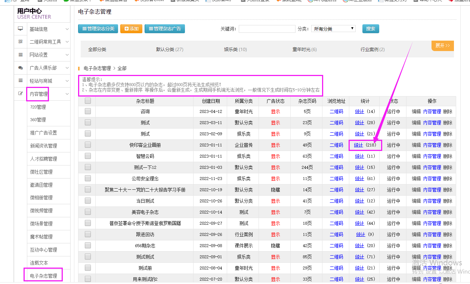Tick the checkbox for 快印客企业画册 row
Image resolution: width=470 pixels, height=284 pixels.
(x=88, y=145)
